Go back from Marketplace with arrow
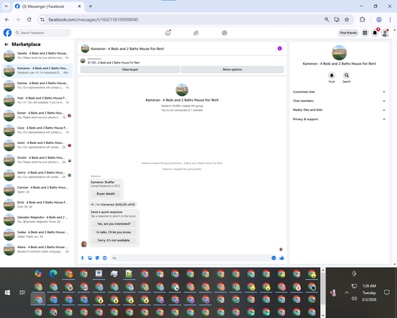397x318 pixels. (x=6, y=45)
